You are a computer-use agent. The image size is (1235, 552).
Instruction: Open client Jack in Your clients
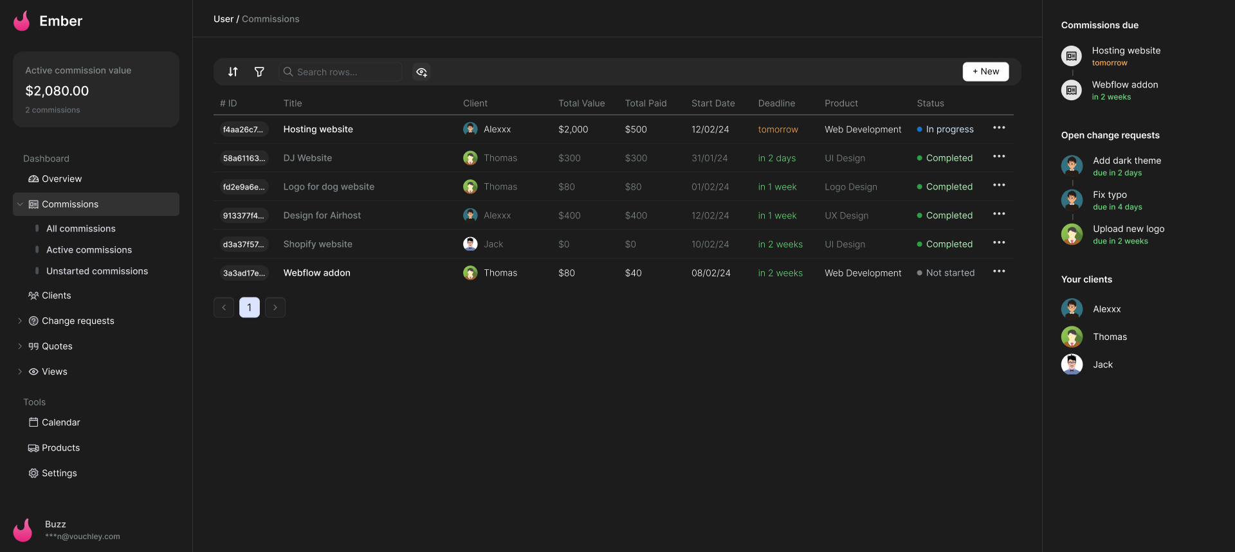tap(1087, 364)
